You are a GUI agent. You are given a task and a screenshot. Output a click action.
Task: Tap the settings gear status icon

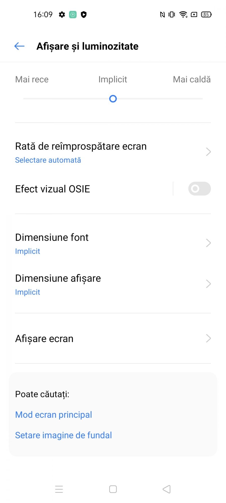pyautogui.click(x=62, y=15)
